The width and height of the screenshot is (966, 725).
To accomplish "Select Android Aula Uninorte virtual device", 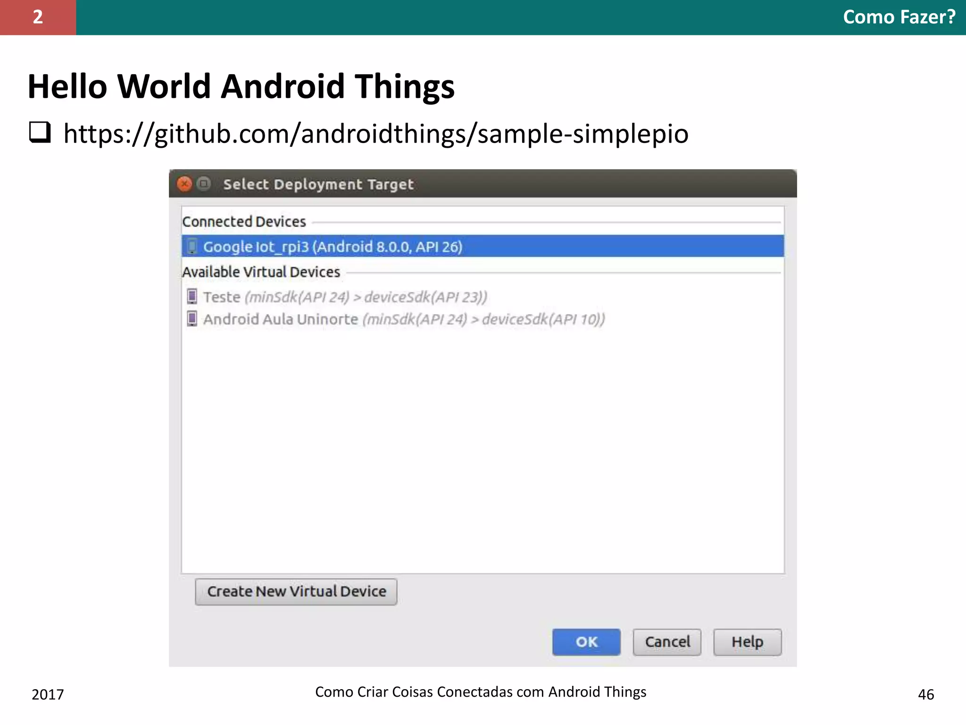I will point(483,319).
